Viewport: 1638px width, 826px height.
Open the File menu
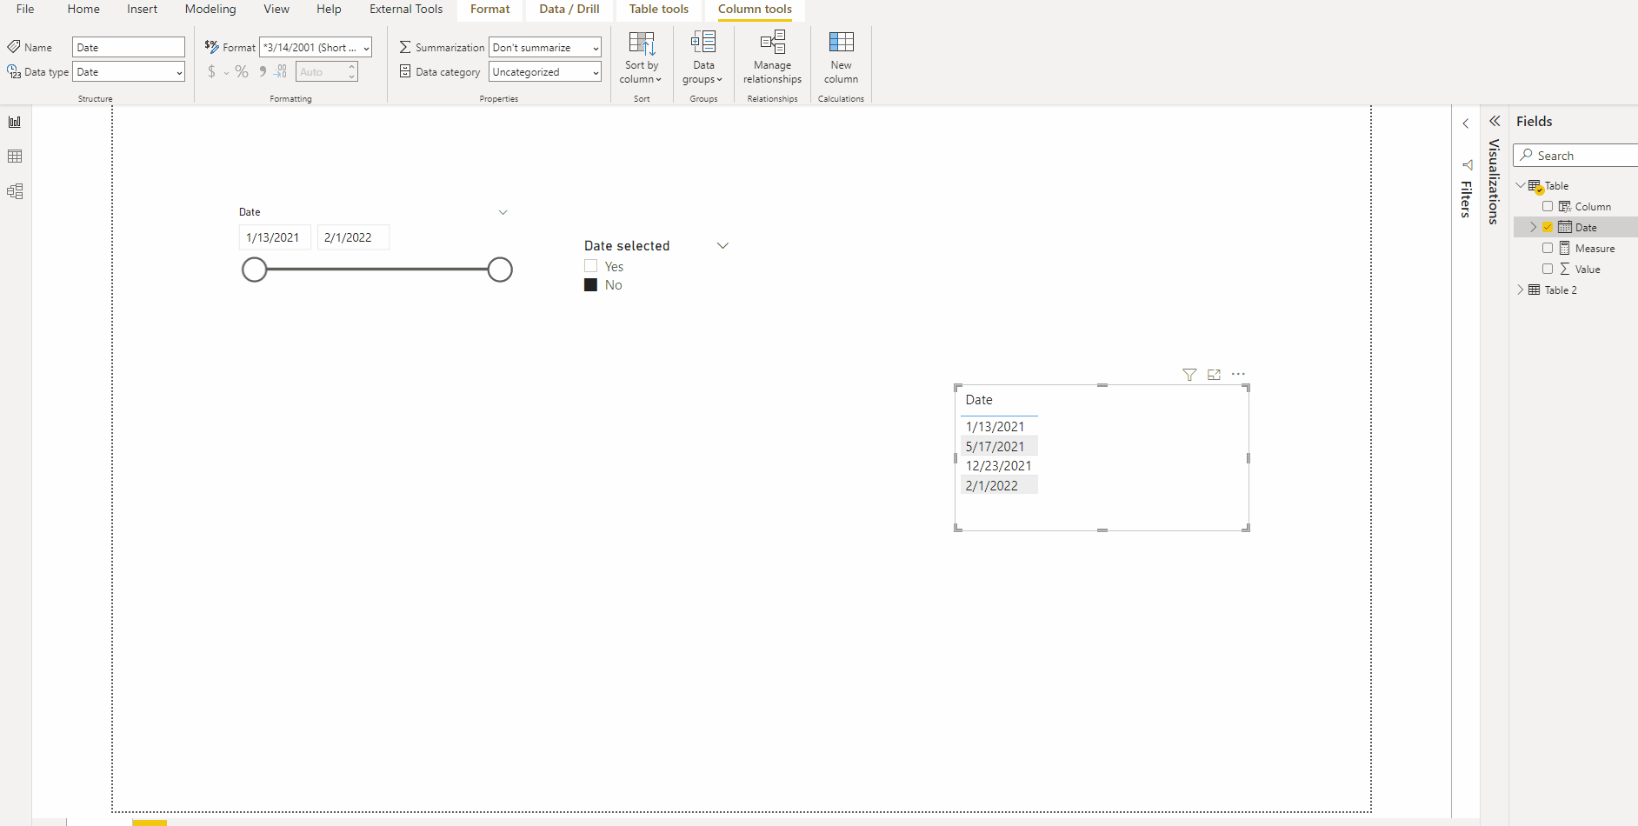point(25,9)
